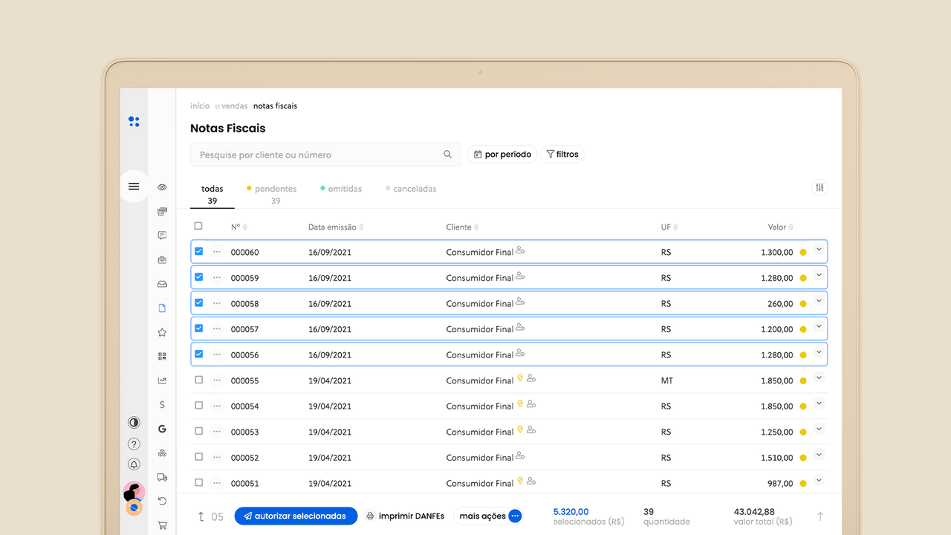The image size is (951, 535).
Task: Expand the row chevron for note 000057
Action: [x=819, y=327]
